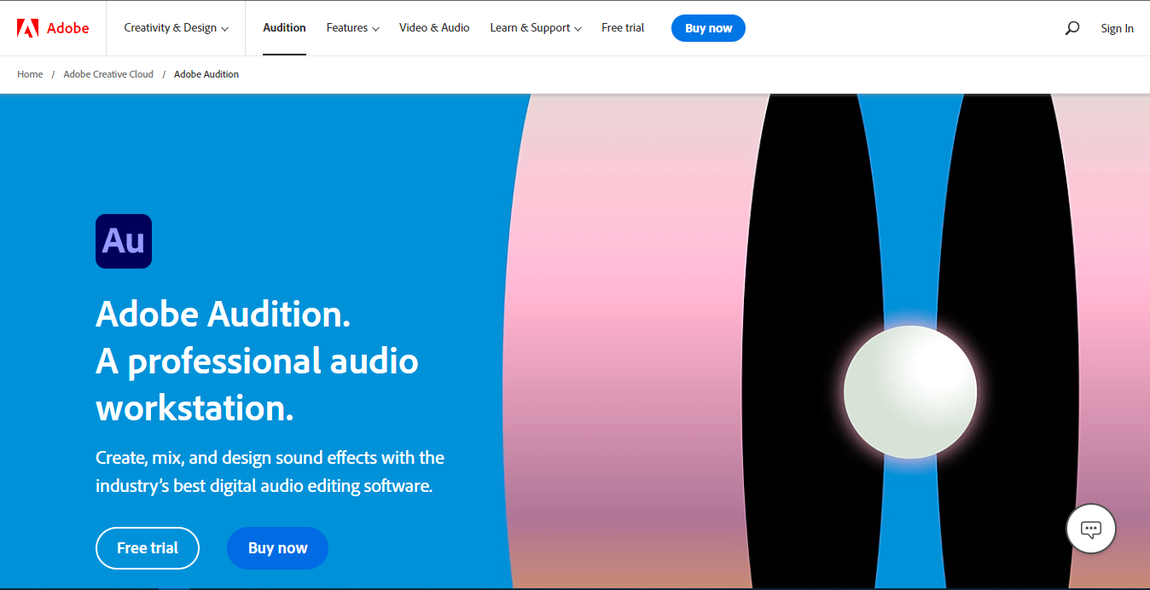Select the Audition nav tab
Screen dimensions: 1150x590
(284, 28)
